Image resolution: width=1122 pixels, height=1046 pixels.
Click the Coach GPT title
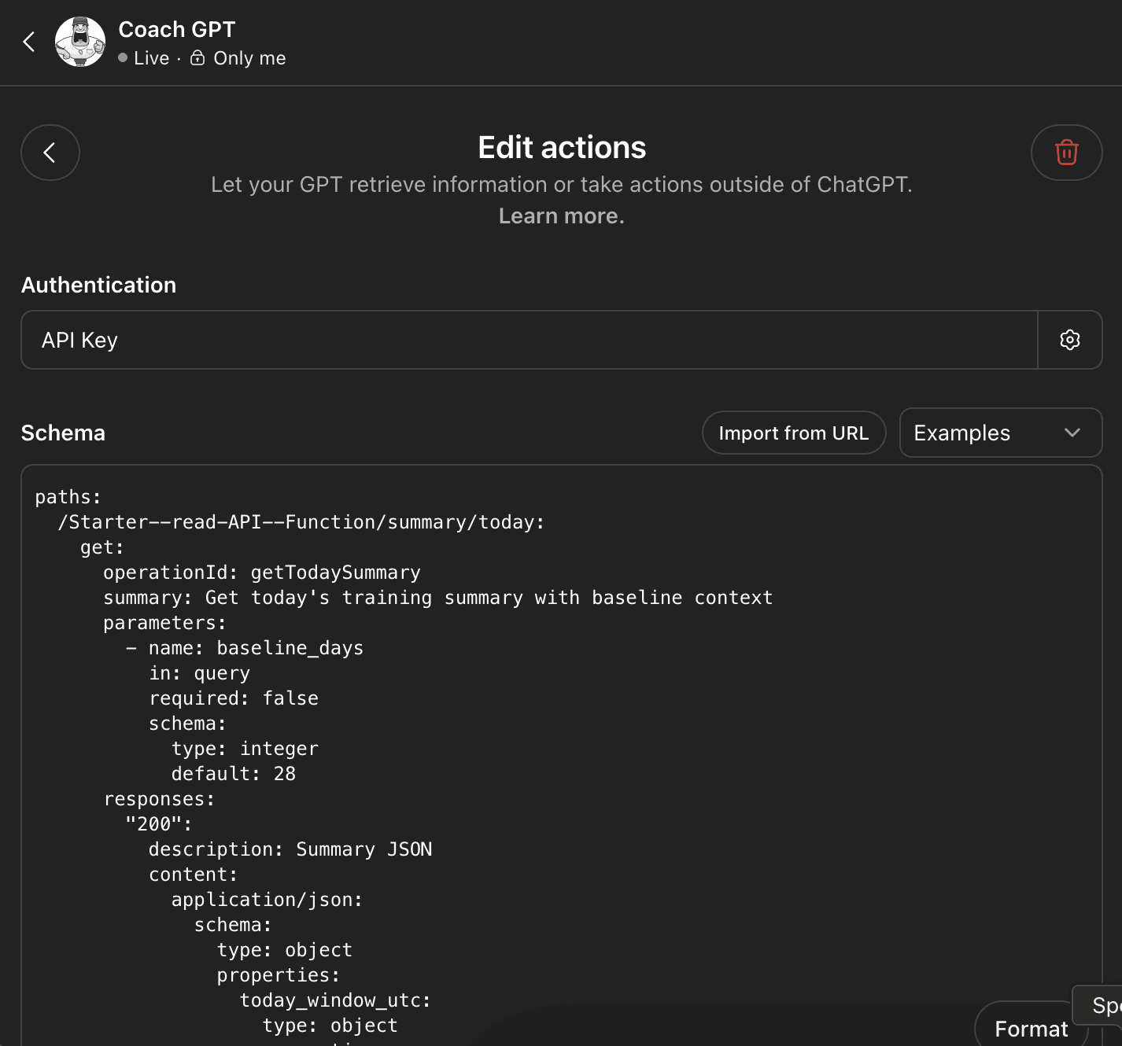click(x=177, y=29)
